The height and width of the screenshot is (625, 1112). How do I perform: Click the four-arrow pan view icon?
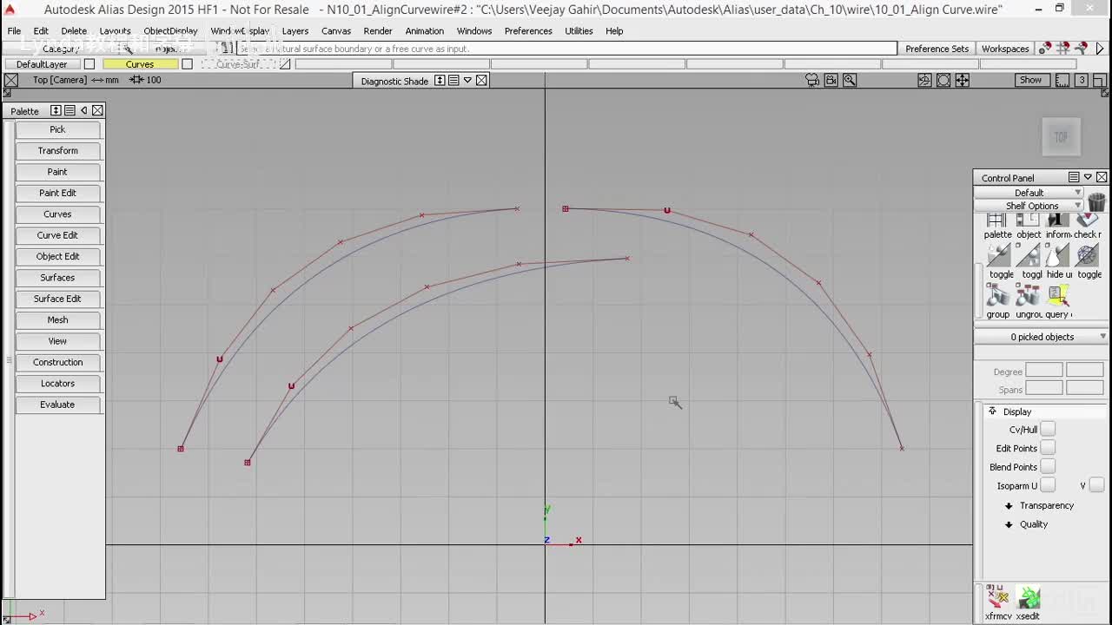963,80
